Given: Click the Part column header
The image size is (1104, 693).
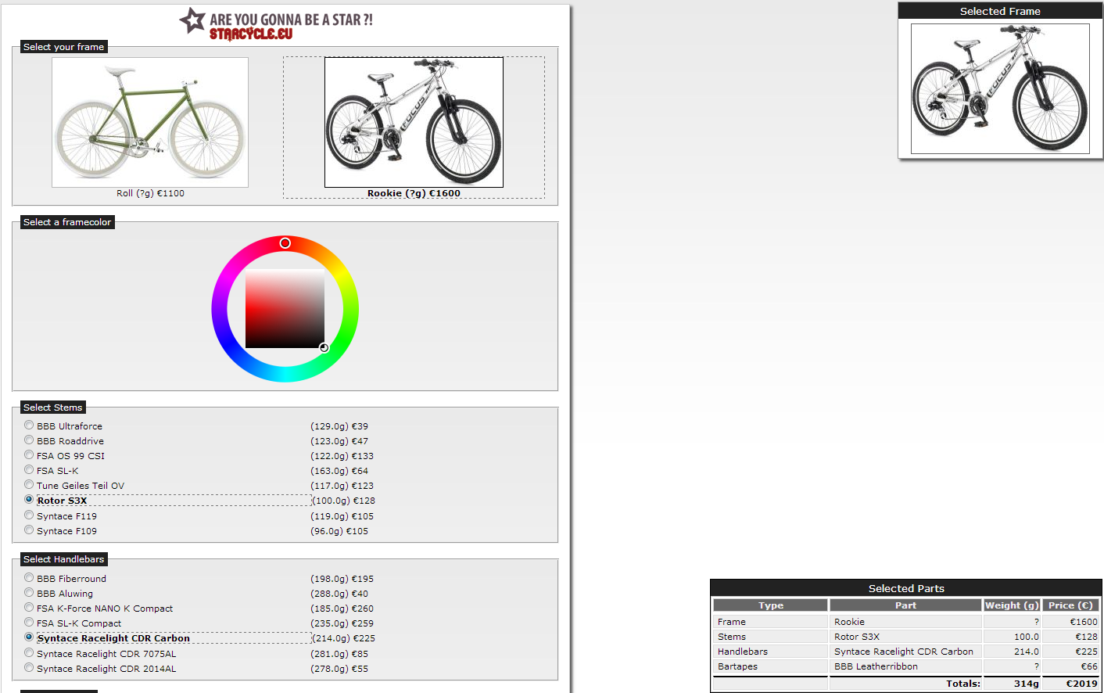Looking at the screenshot, I should coord(905,605).
